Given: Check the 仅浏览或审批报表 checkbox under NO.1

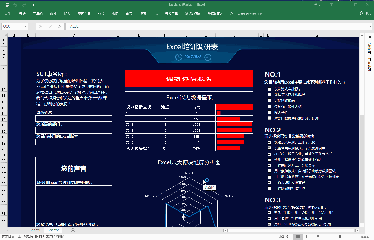Looking at the screenshot, I should (x=269, y=89).
